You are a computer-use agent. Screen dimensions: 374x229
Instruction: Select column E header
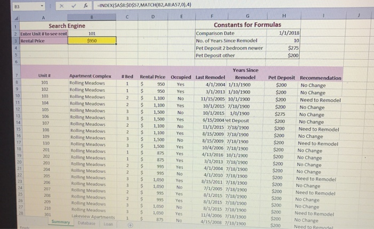pos(182,16)
